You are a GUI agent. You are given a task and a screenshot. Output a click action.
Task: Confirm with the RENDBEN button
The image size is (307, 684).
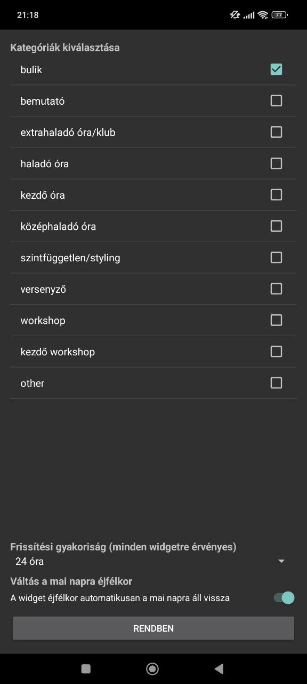tap(153, 628)
